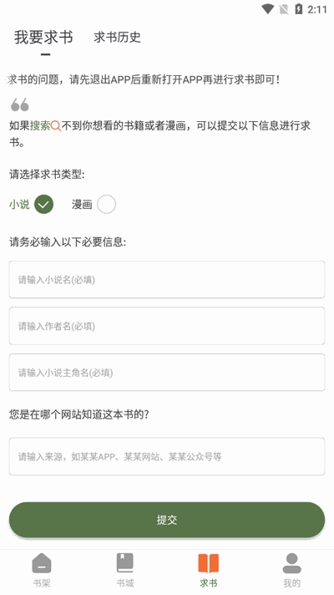Switch to 求书历史 tab

pos(117,37)
